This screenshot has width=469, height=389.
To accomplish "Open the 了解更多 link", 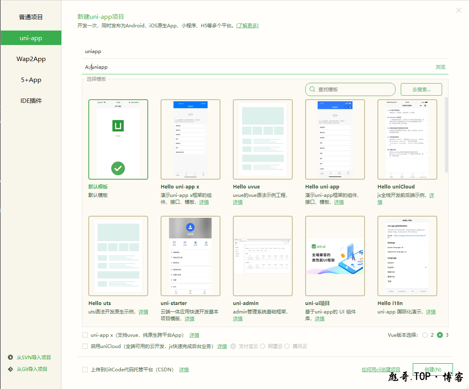I will (247, 26).
